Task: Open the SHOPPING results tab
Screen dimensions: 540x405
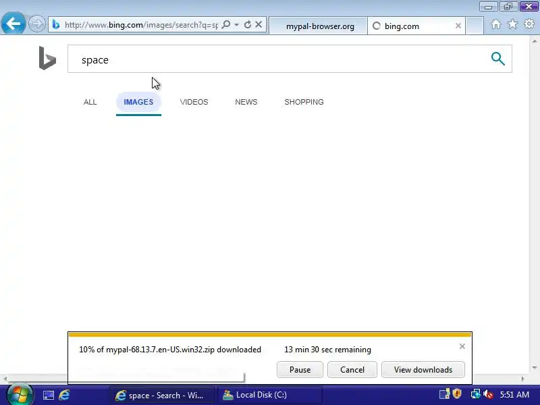Action: pyautogui.click(x=304, y=102)
